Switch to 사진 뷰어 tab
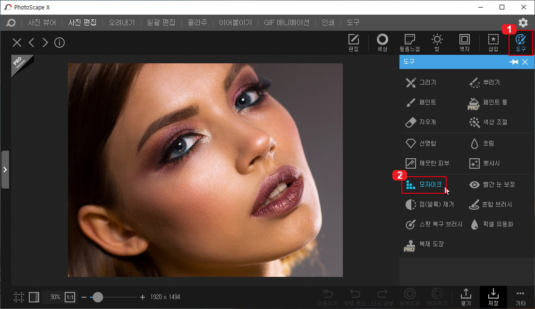 point(42,23)
